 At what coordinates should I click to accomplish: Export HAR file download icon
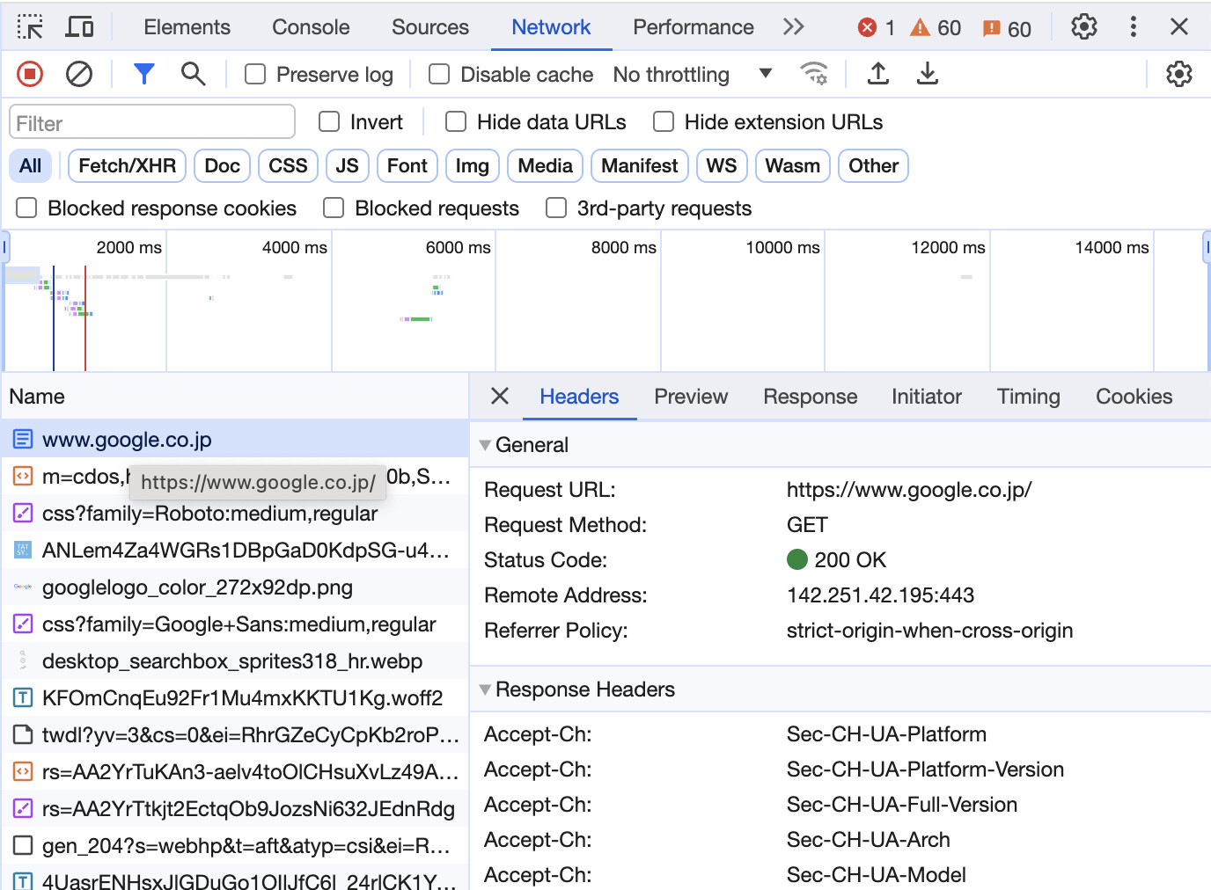928,74
